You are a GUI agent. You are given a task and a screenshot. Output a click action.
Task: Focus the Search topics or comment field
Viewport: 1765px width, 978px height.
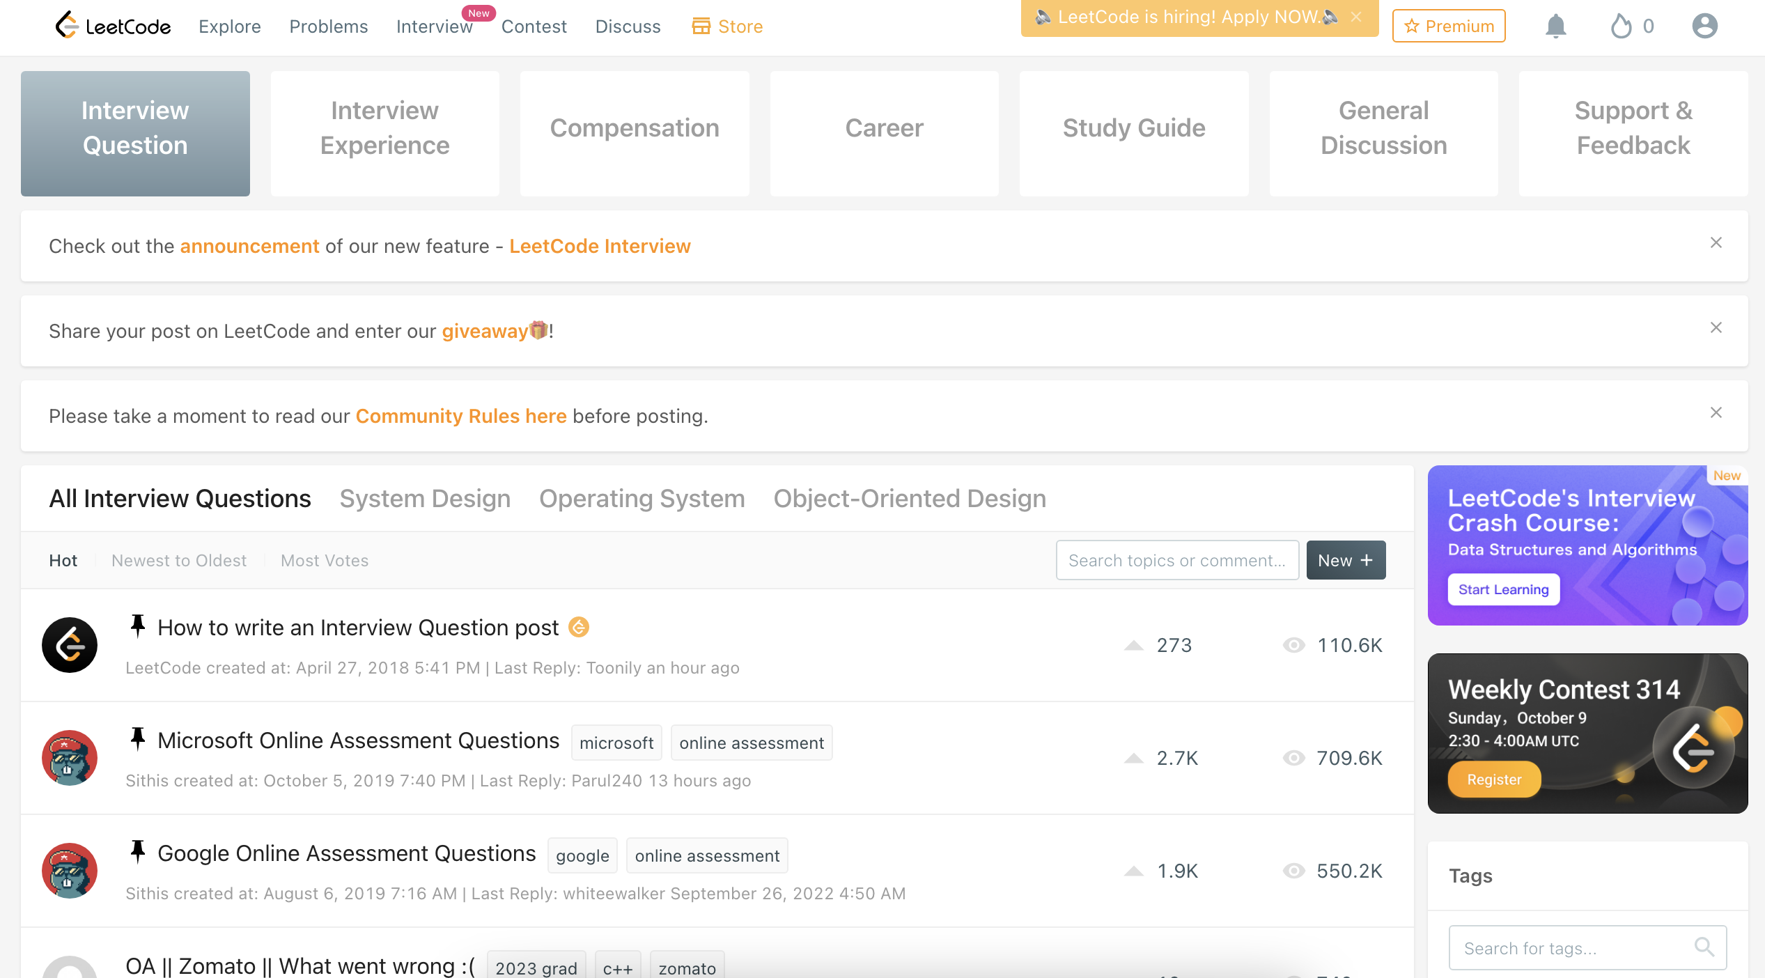(1177, 561)
